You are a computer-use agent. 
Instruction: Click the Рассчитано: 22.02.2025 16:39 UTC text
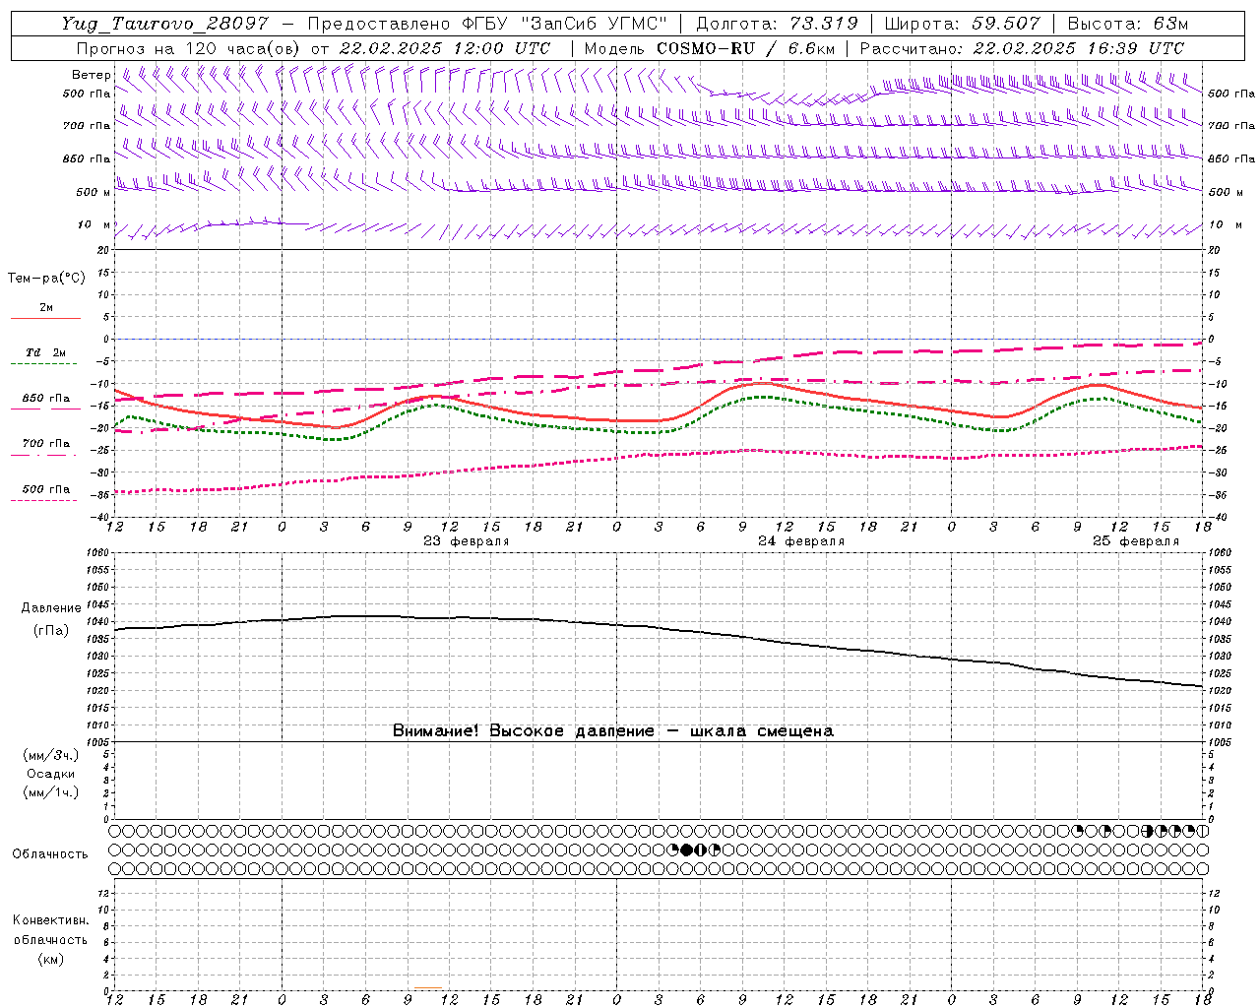point(1022,48)
